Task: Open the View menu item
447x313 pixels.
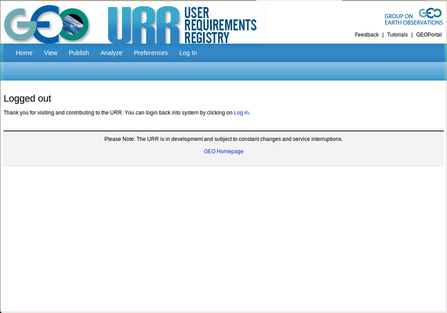Action: pyautogui.click(x=51, y=53)
